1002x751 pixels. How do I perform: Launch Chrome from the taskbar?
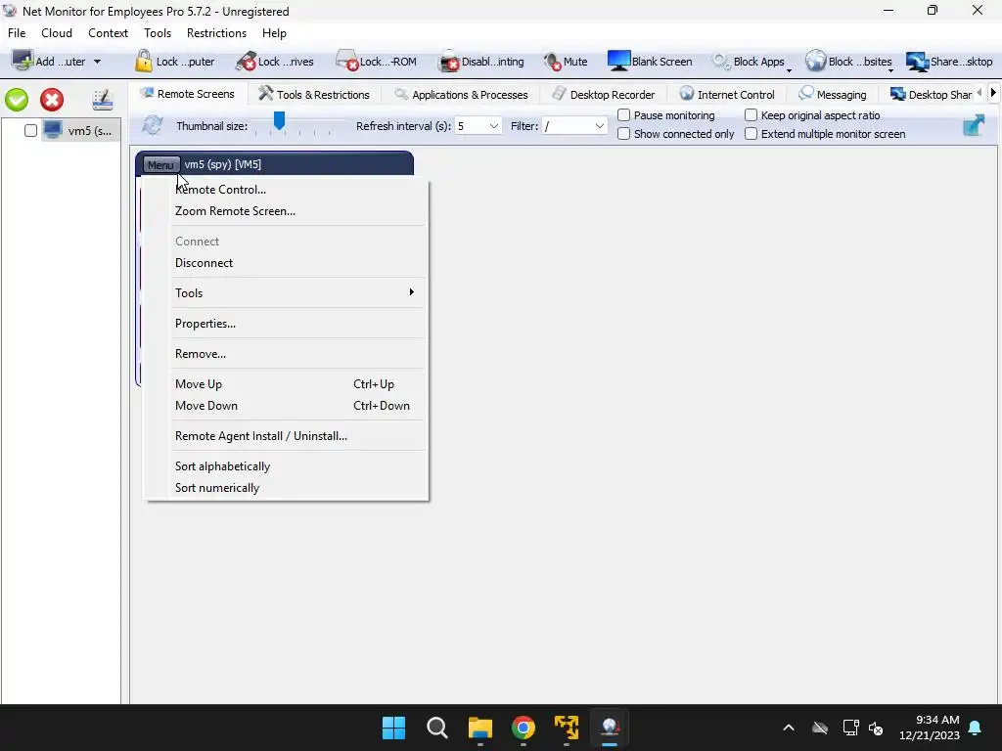524,728
